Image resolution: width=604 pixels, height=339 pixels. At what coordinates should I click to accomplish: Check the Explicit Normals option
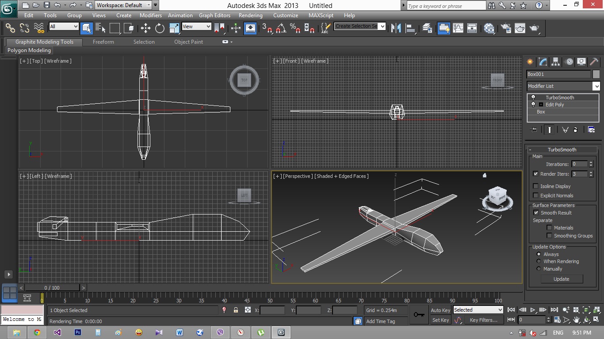[x=536, y=196]
